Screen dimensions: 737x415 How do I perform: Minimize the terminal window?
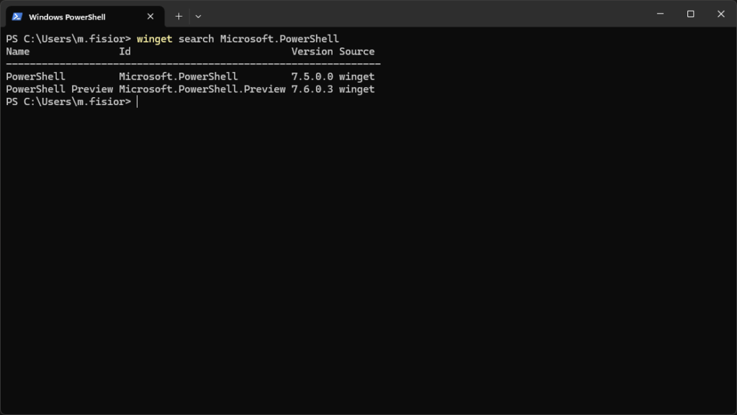click(x=659, y=14)
